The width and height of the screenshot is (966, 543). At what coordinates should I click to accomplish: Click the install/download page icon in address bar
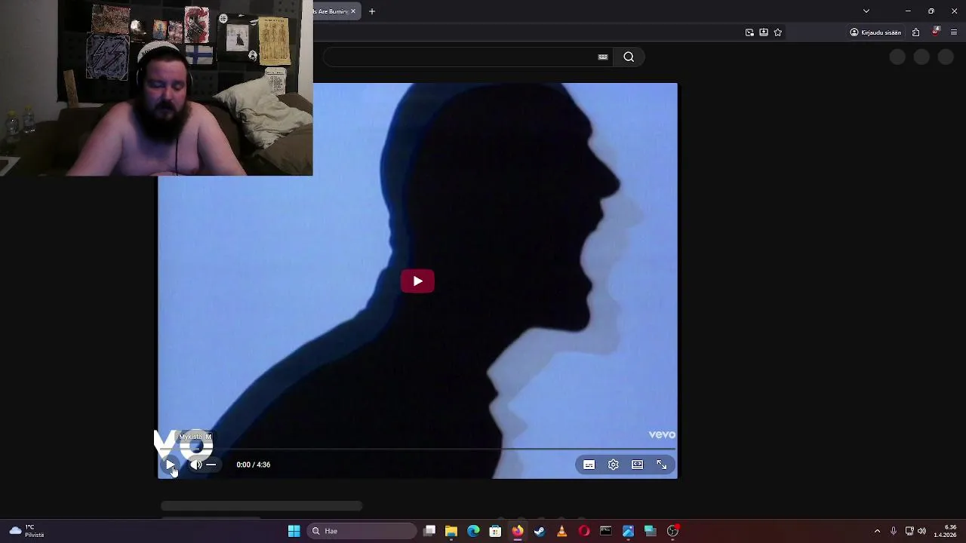tap(764, 32)
